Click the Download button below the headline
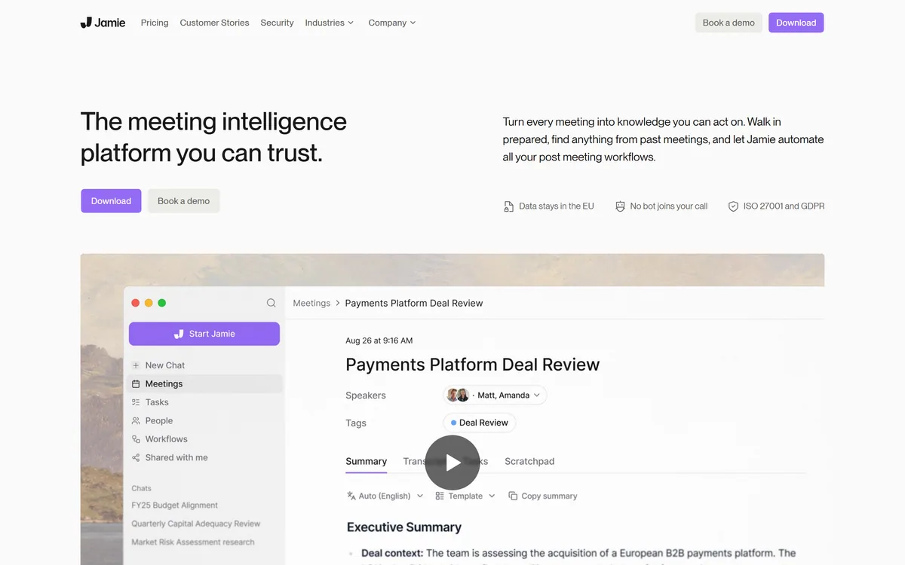The image size is (905, 565). pyautogui.click(x=111, y=201)
